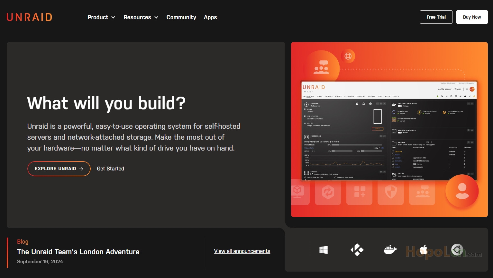This screenshot has width=493, height=278.
Task: Click the UNRAID logo in the header
Action: click(29, 17)
